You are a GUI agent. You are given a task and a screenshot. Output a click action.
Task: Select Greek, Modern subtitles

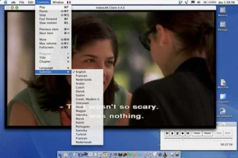87,99
